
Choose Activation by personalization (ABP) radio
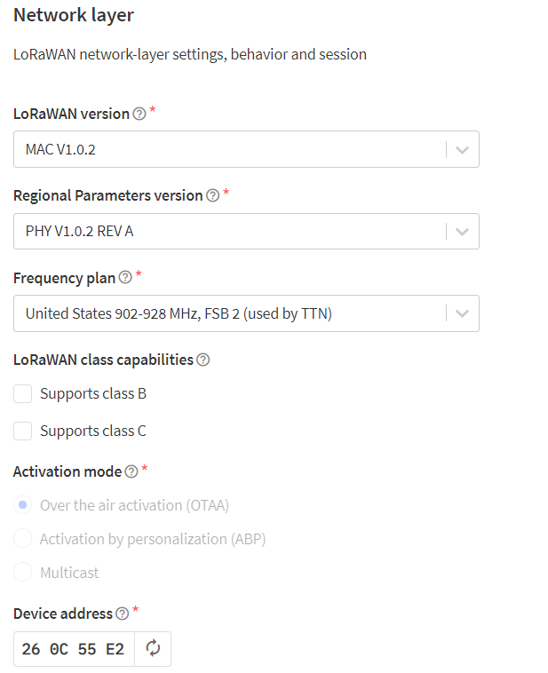pyautogui.click(x=23, y=539)
